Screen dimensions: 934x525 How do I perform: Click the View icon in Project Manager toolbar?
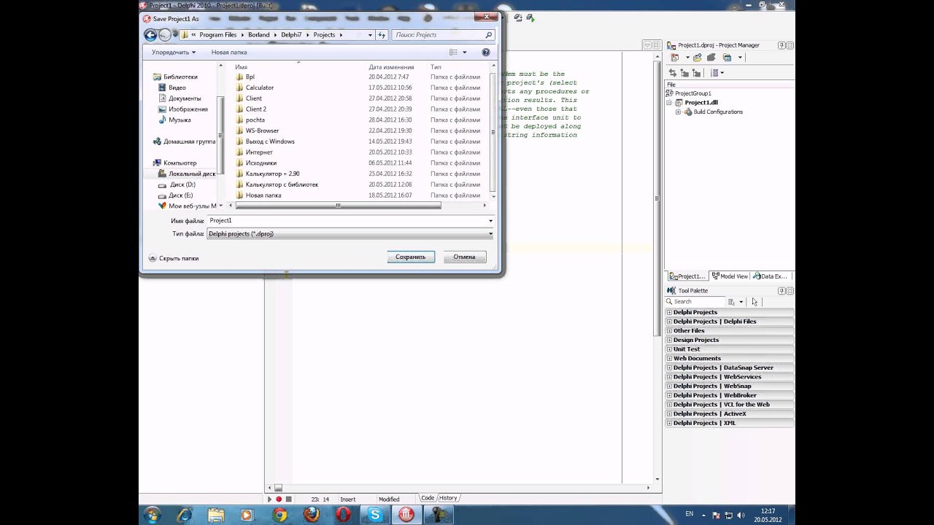[x=727, y=58]
